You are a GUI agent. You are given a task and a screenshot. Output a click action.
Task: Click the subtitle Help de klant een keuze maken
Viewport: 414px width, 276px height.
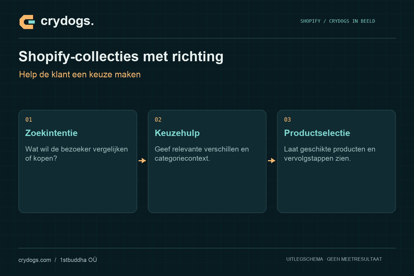coord(80,74)
